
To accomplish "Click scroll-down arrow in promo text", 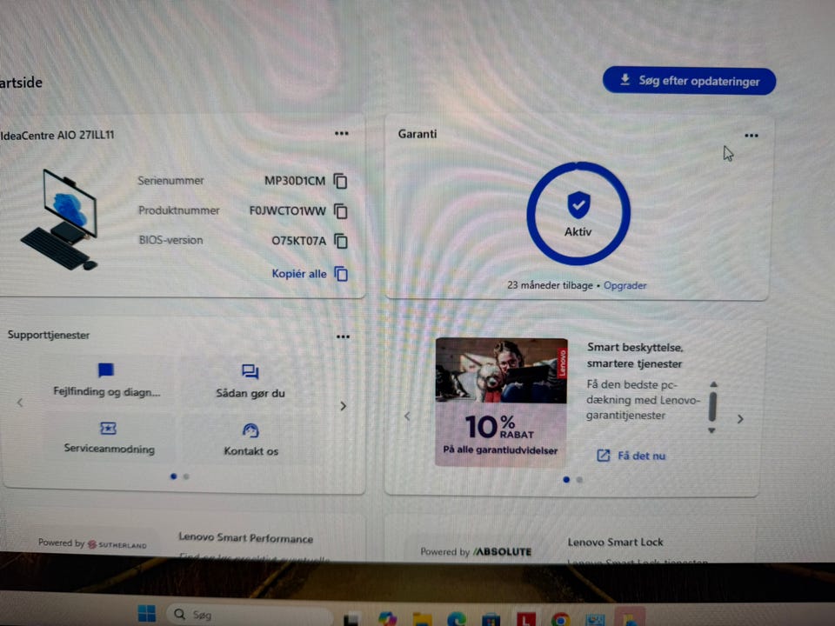I will click(x=712, y=430).
